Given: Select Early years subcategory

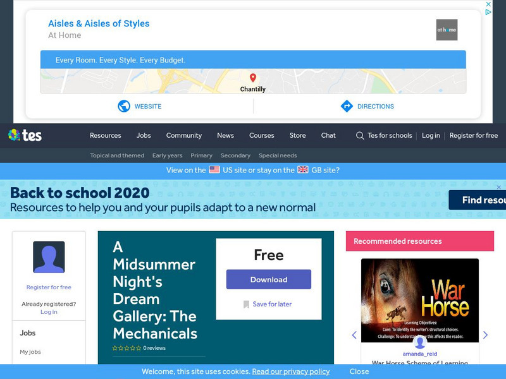Looking at the screenshot, I should click(x=167, y=155).
